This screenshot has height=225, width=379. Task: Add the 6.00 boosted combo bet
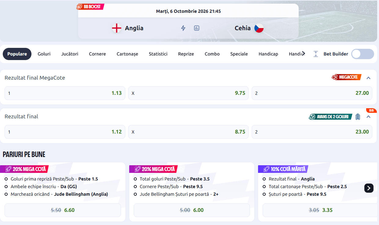(192, 210)
